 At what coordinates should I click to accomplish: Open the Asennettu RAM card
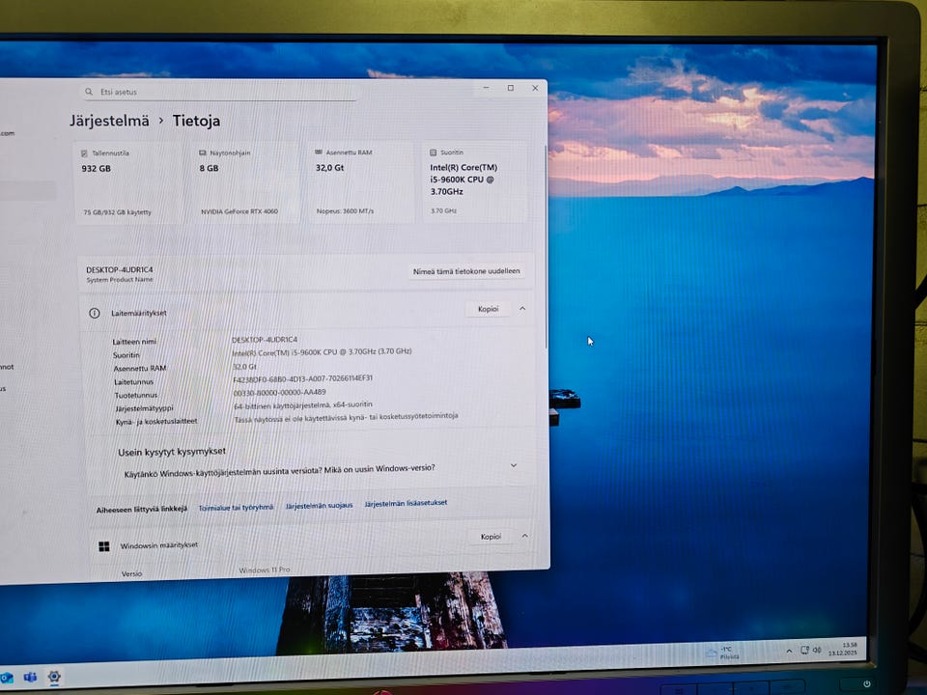click(360, 181)
